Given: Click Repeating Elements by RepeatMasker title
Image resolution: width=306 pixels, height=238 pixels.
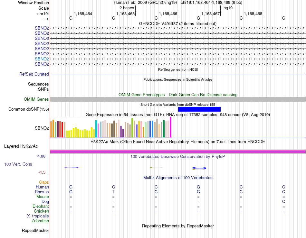Looking at the screenshot, I should [x=178, y=226].
